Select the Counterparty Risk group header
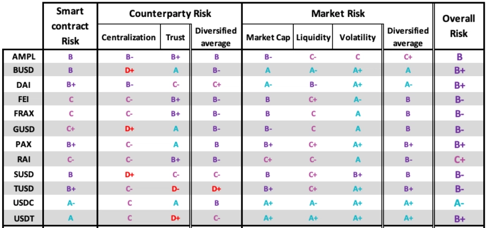 (x=169, y=13)
